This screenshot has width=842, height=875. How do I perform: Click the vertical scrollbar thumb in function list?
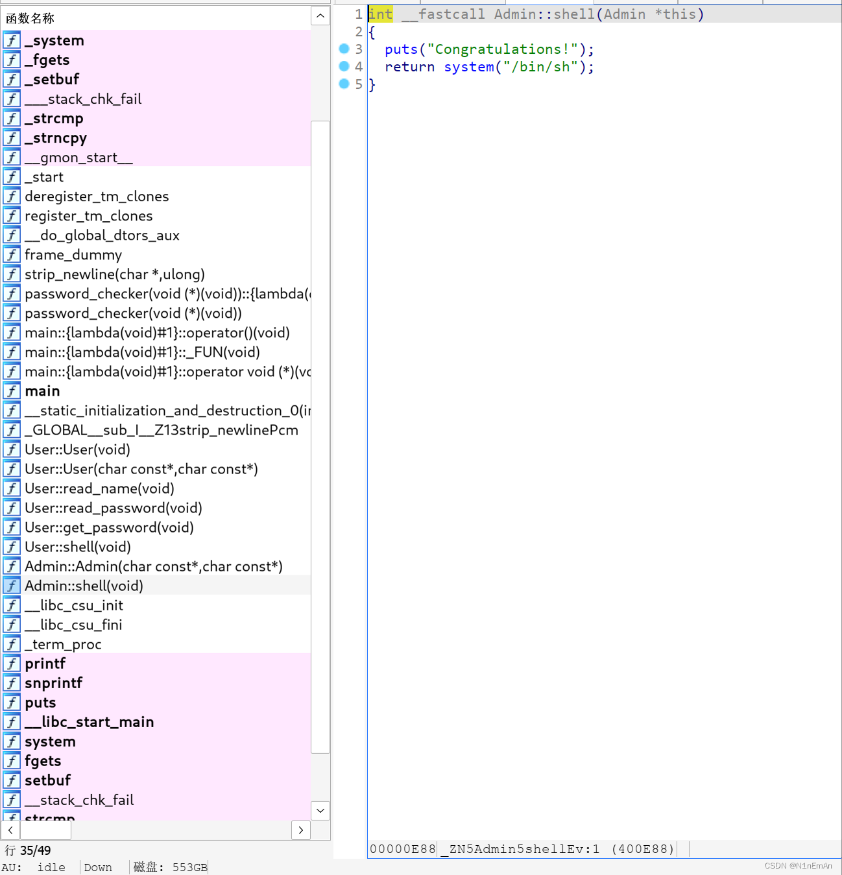pos(320,437)
